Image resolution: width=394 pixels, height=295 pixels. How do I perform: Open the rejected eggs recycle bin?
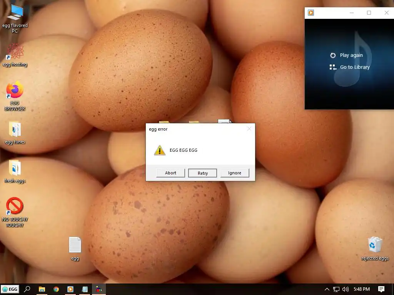coord(375,249)
